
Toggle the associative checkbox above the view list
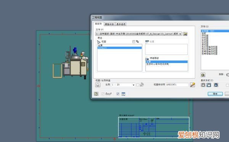tap(134, 42)
